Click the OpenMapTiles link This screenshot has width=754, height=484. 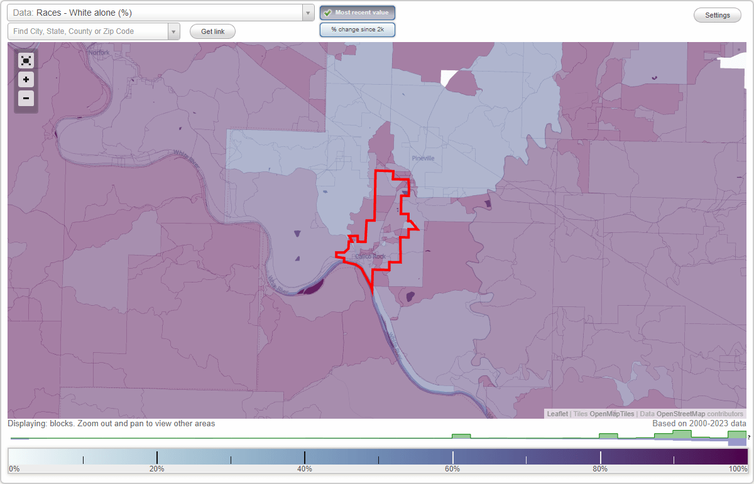point(611,414)
